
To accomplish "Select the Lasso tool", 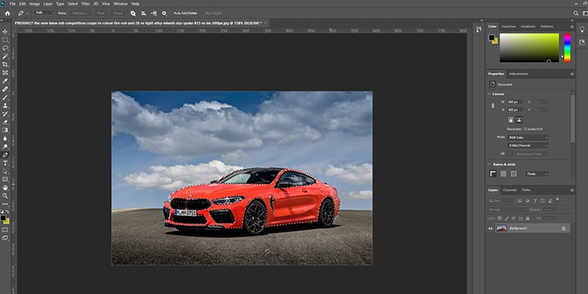I will [x=5, y=48].
